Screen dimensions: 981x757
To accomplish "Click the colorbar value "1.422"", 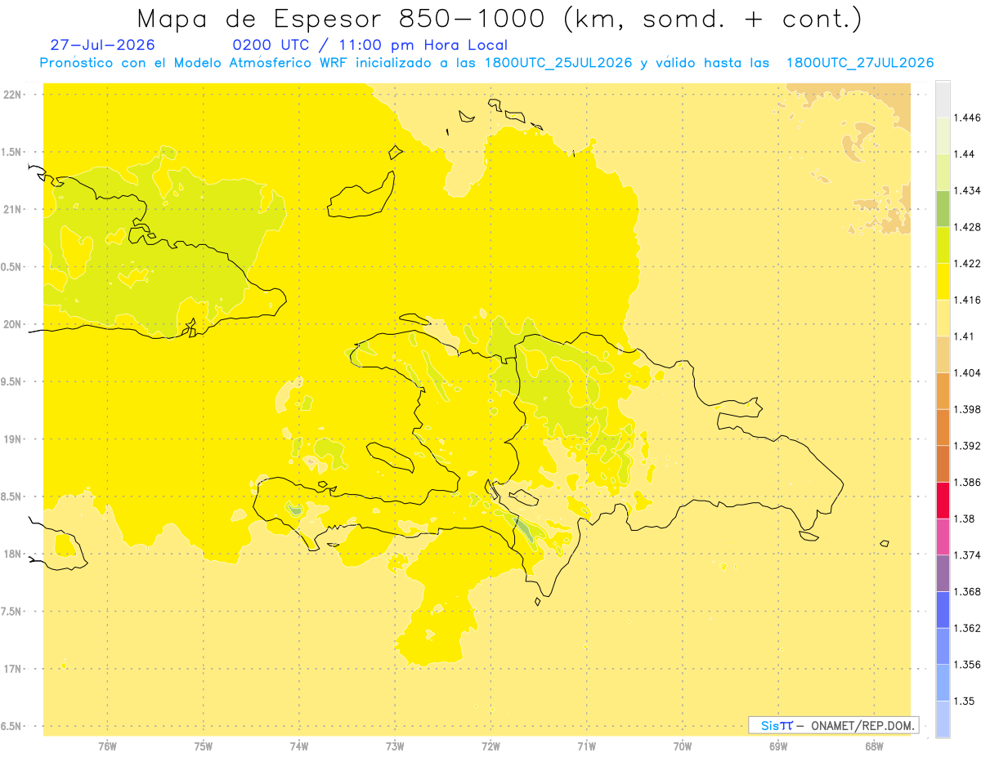I will [x=968, y=264].
